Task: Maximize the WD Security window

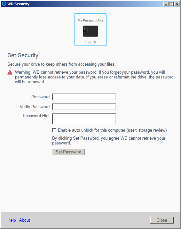Action: pos(171,4)
